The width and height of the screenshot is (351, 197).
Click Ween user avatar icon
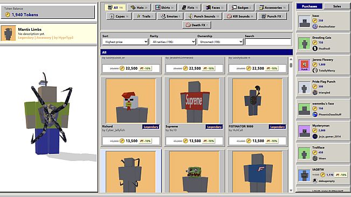tap(315, 158)
